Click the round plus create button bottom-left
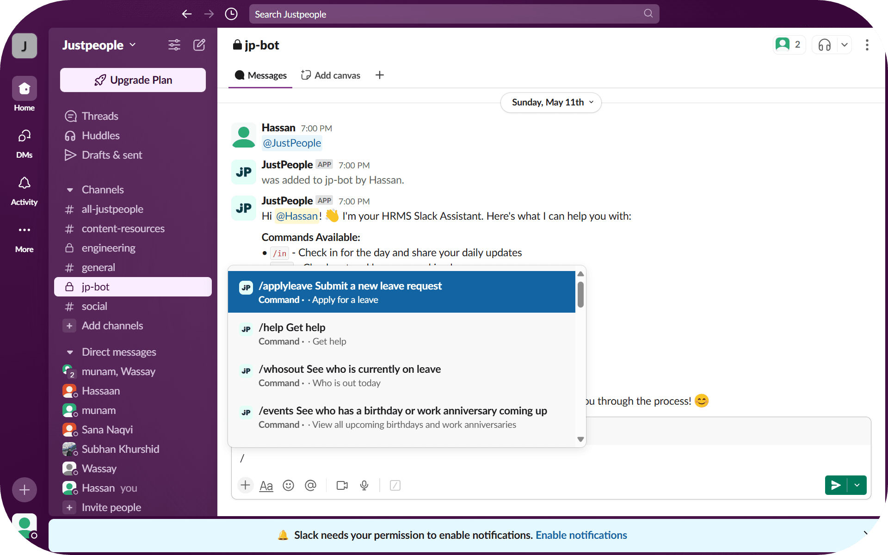The image size is (888, 555). [x=25, y=490]
